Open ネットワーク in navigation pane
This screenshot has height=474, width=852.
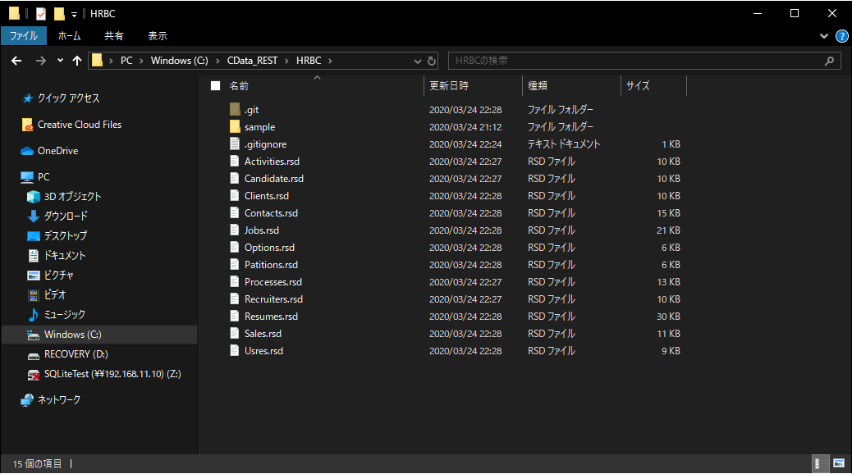pyautogui.click(x=58, y=400)
